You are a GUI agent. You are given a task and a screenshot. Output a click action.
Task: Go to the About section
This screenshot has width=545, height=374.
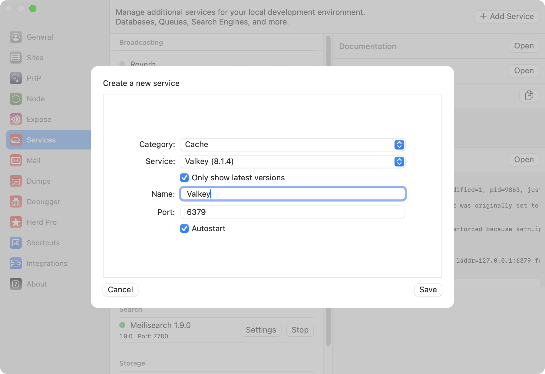point(15,284)
